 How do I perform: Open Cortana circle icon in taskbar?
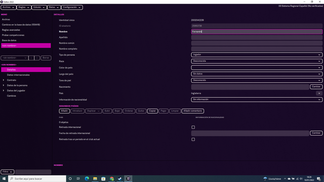[x=70, y=178]
